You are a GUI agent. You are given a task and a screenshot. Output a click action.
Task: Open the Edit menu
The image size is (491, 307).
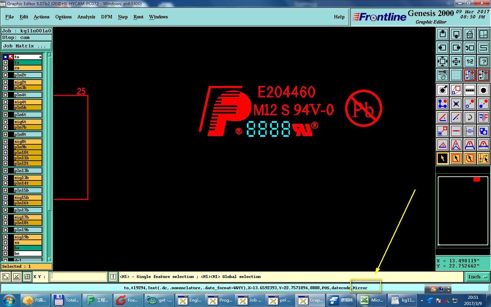point(24,17)
